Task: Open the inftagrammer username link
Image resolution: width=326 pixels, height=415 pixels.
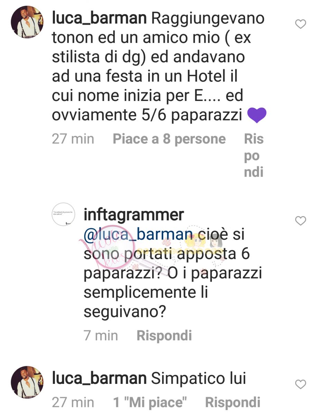Action: (x=133, y=215)
